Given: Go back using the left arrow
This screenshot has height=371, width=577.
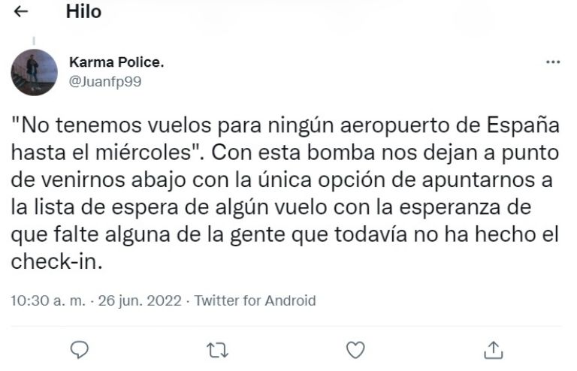Looking at the screenshot, I should 22,12.
